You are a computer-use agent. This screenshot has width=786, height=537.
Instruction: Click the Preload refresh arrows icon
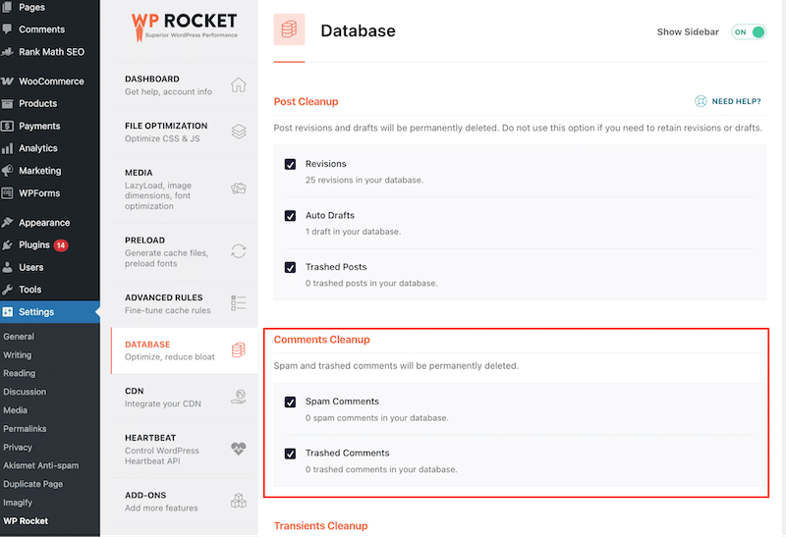(239, 251)
